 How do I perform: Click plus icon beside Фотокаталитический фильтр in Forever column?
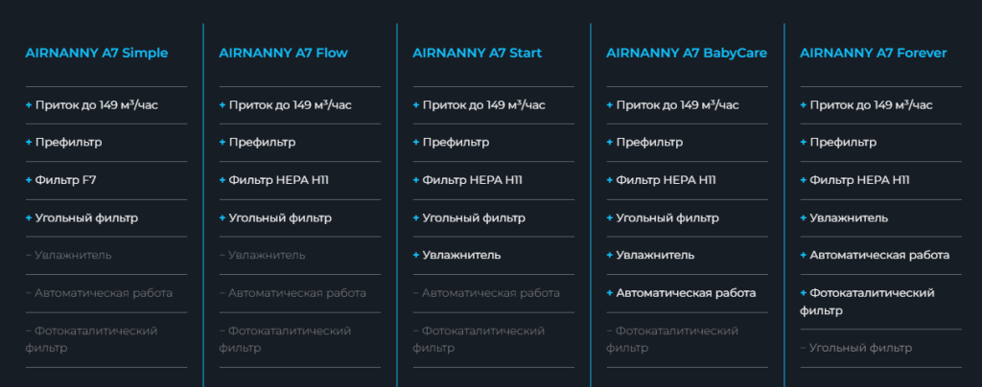click(804, 292)
